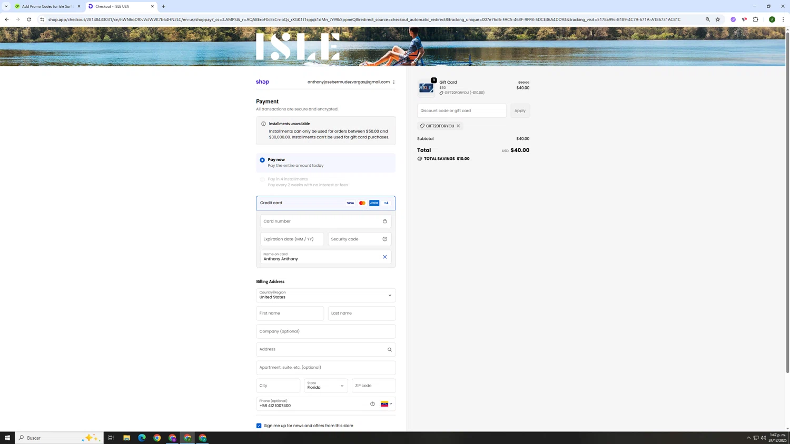Click the account email address text
This screenshot has height=444, width=790.
[x=349, y=82]
